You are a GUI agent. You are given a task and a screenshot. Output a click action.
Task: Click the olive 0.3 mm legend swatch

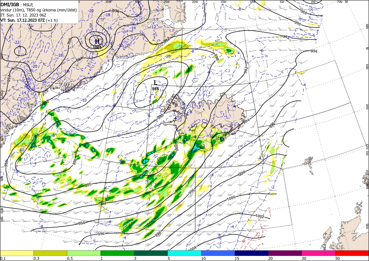coord(50,253)
